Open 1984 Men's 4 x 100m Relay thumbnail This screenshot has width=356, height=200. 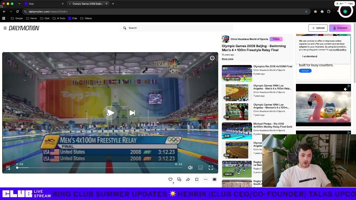coord(237,92)
